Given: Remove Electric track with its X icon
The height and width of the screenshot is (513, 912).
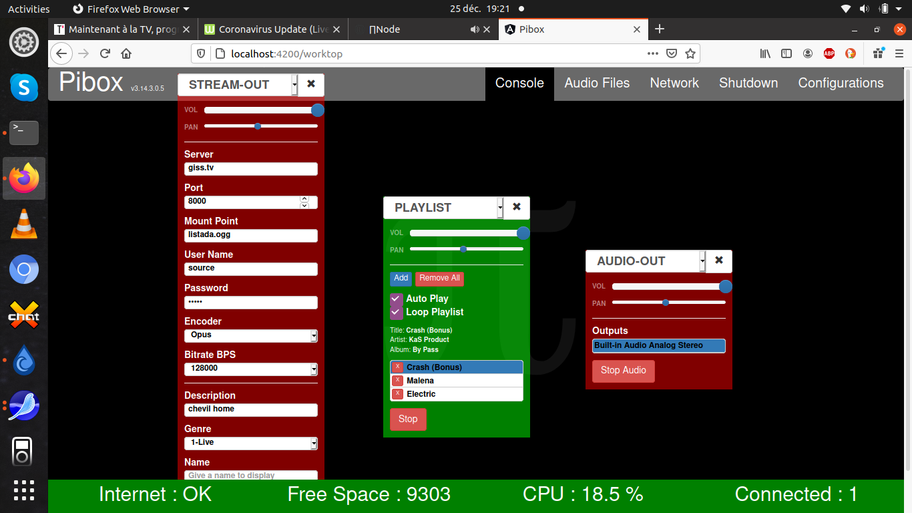Looking at the screenshot, I should click(x=397, y=394).
